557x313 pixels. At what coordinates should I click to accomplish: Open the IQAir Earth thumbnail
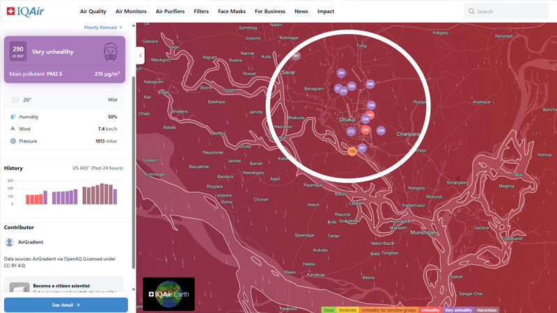pyautogui.click(x=168, y=294)
